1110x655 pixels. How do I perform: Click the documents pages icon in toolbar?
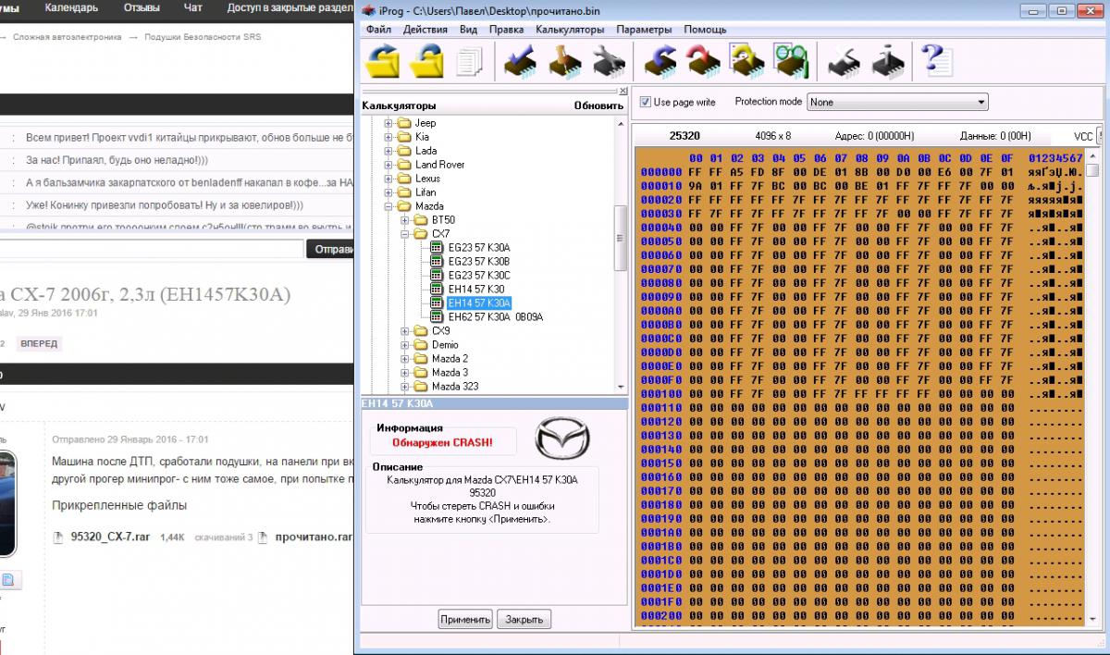(471, 62)
